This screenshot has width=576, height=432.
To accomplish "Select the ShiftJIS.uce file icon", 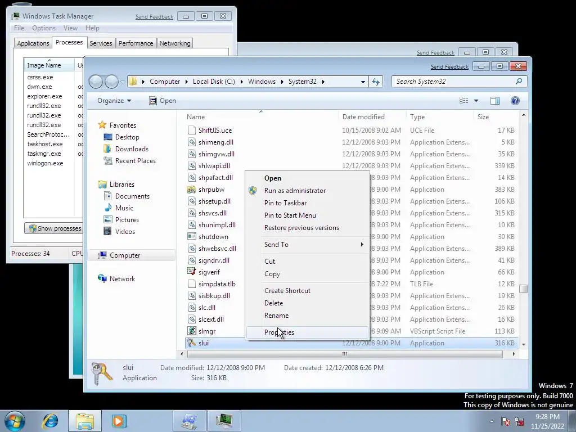I will point(191,130).
